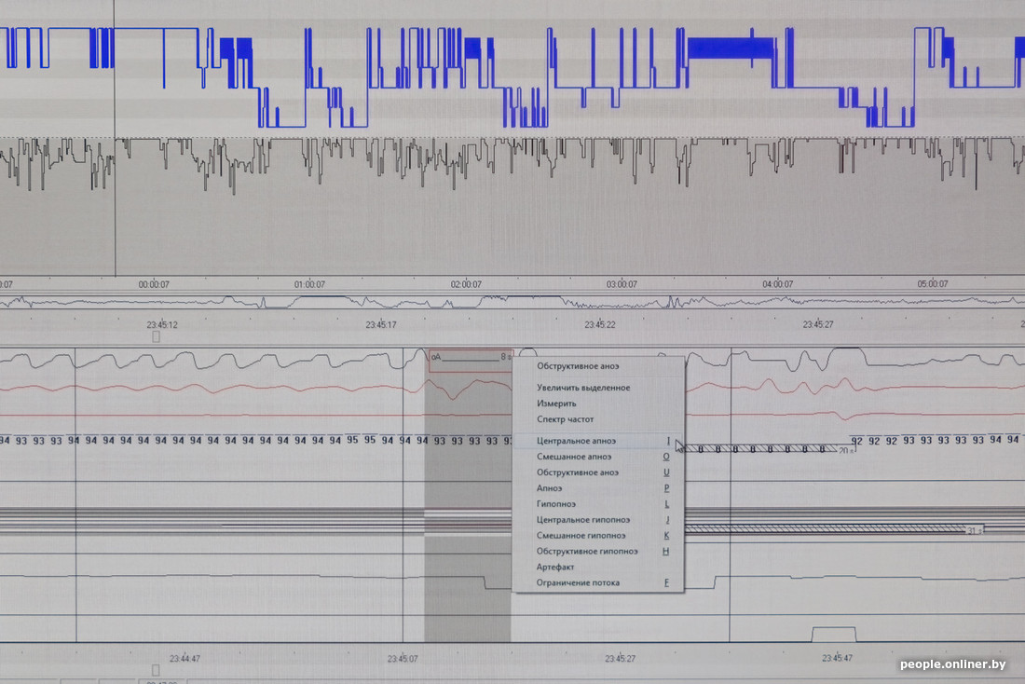Select the red-outlined 'oA 8 s' event marker
1025x684 pixels.
471,361
